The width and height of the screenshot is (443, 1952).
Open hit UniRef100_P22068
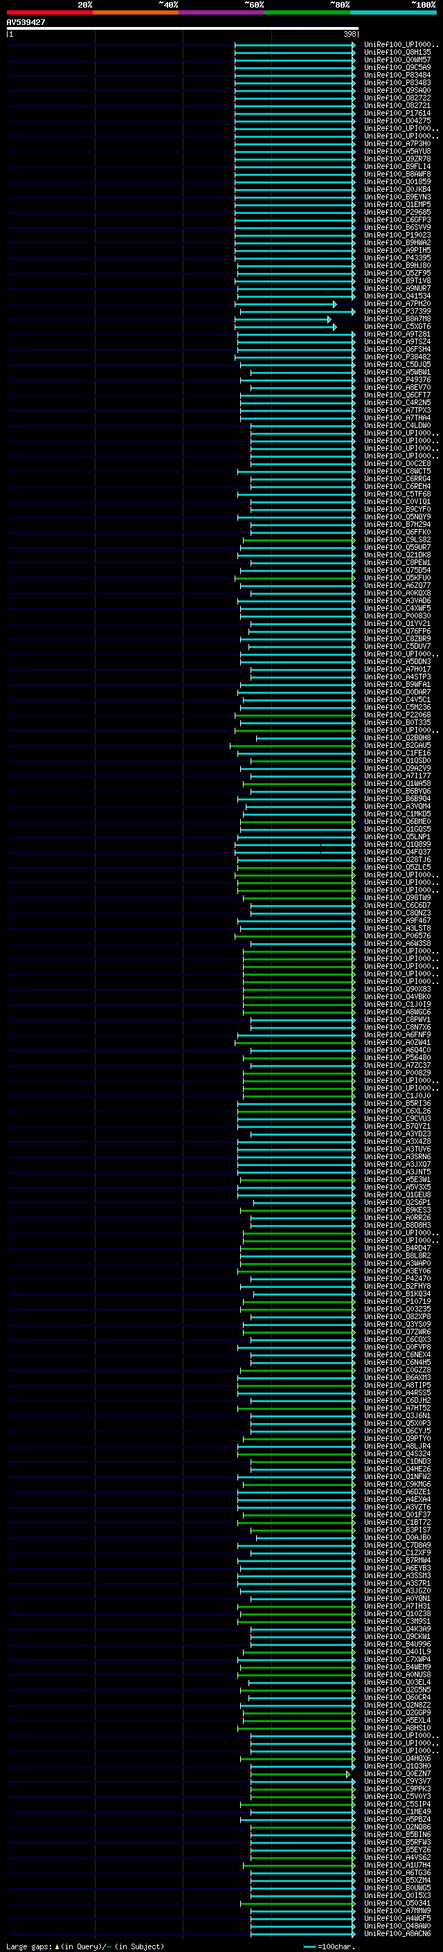pyautogui.click(x=397, y=715)
